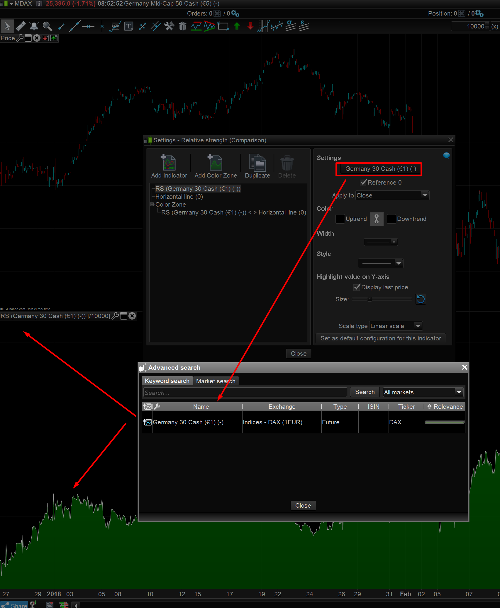Set as default configuration for this indicator

[x=381, y=338]
